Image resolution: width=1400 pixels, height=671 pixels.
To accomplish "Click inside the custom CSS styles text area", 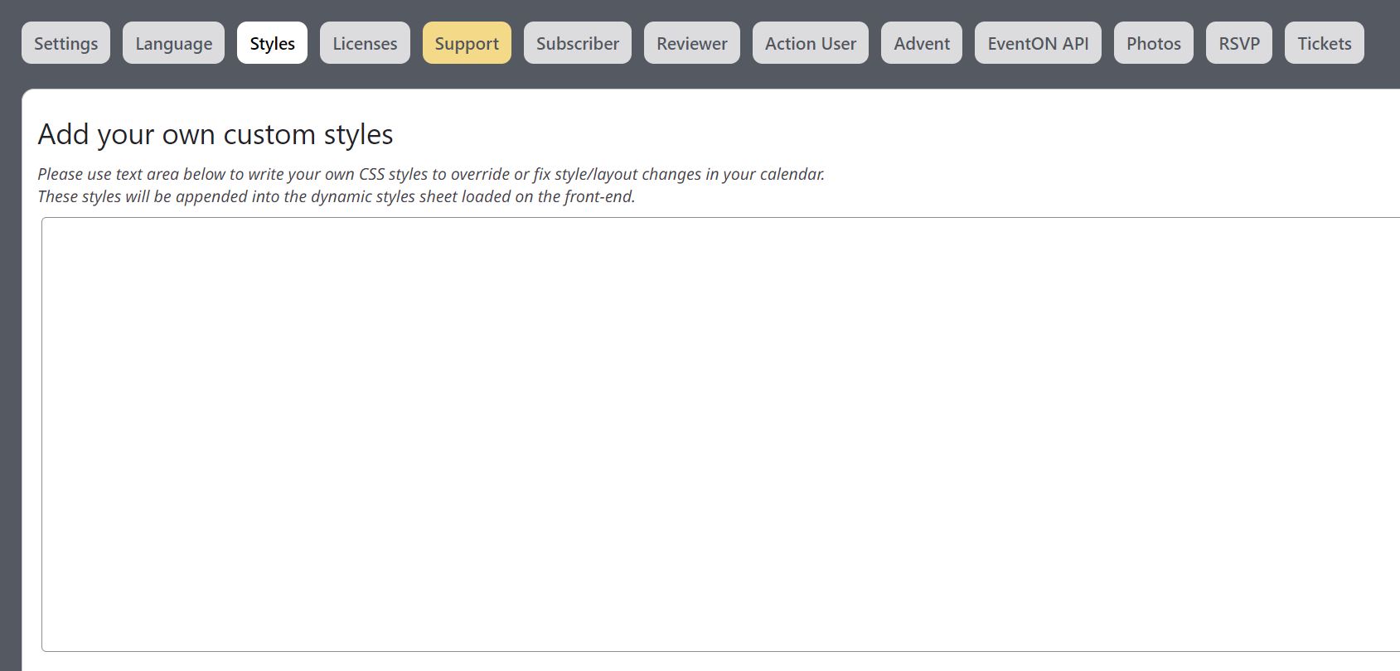I will (720, 434).
